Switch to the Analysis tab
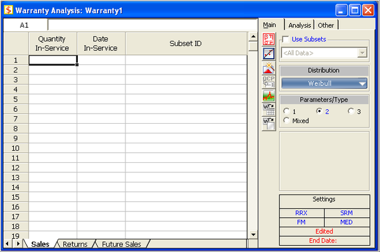This screenshot has height=252, width=380. (300, 25)
